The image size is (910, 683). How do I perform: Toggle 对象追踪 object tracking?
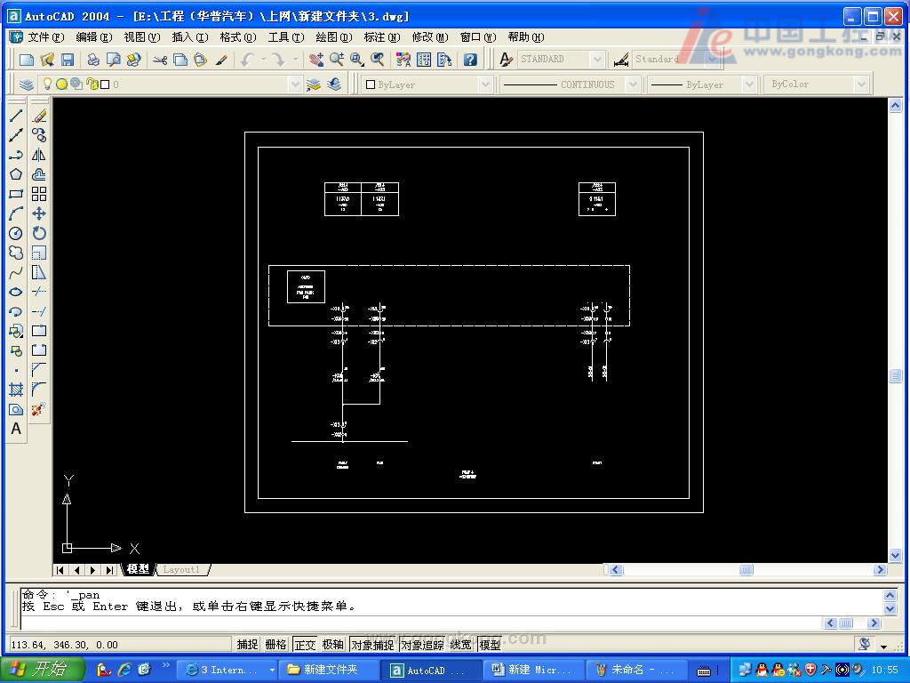[x=422, y=645]
